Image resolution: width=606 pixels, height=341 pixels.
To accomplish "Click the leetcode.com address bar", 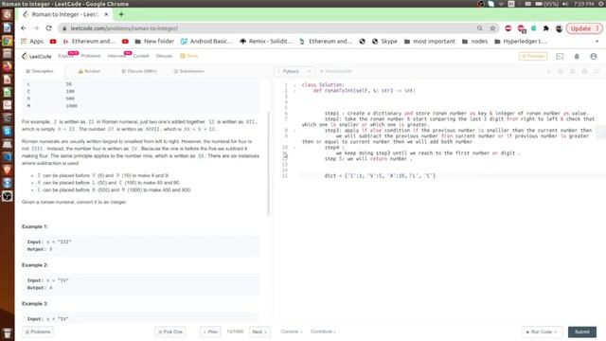I will (271, 28).
